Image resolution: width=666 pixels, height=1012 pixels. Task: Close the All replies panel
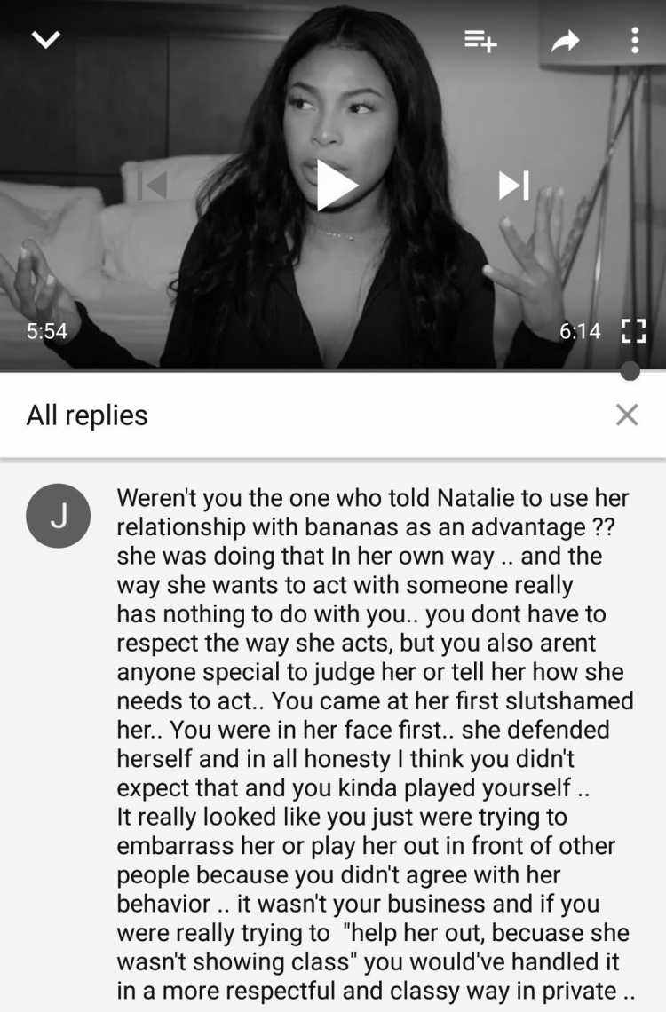click(x=627, y=415)
